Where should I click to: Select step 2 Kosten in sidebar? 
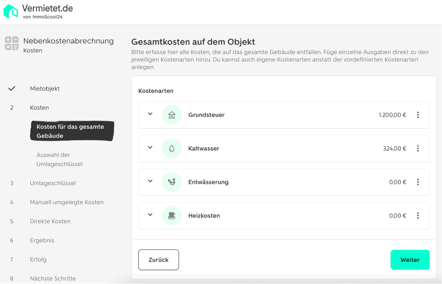[40, 108]
